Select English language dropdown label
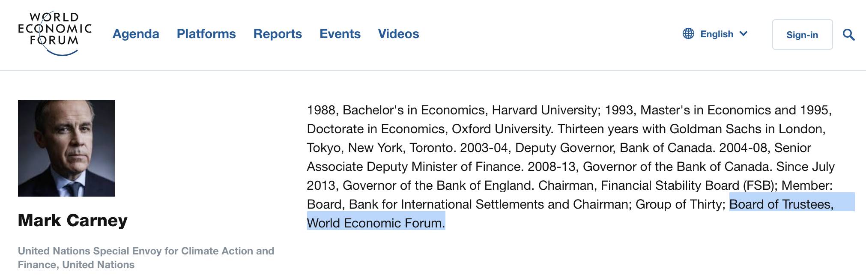866x275 pixels. click(717, 34)
